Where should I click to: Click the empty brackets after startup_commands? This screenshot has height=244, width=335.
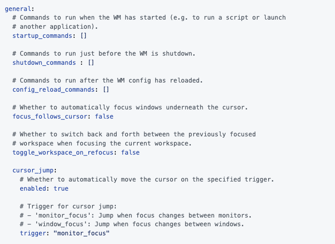click(x=84, y=36)
